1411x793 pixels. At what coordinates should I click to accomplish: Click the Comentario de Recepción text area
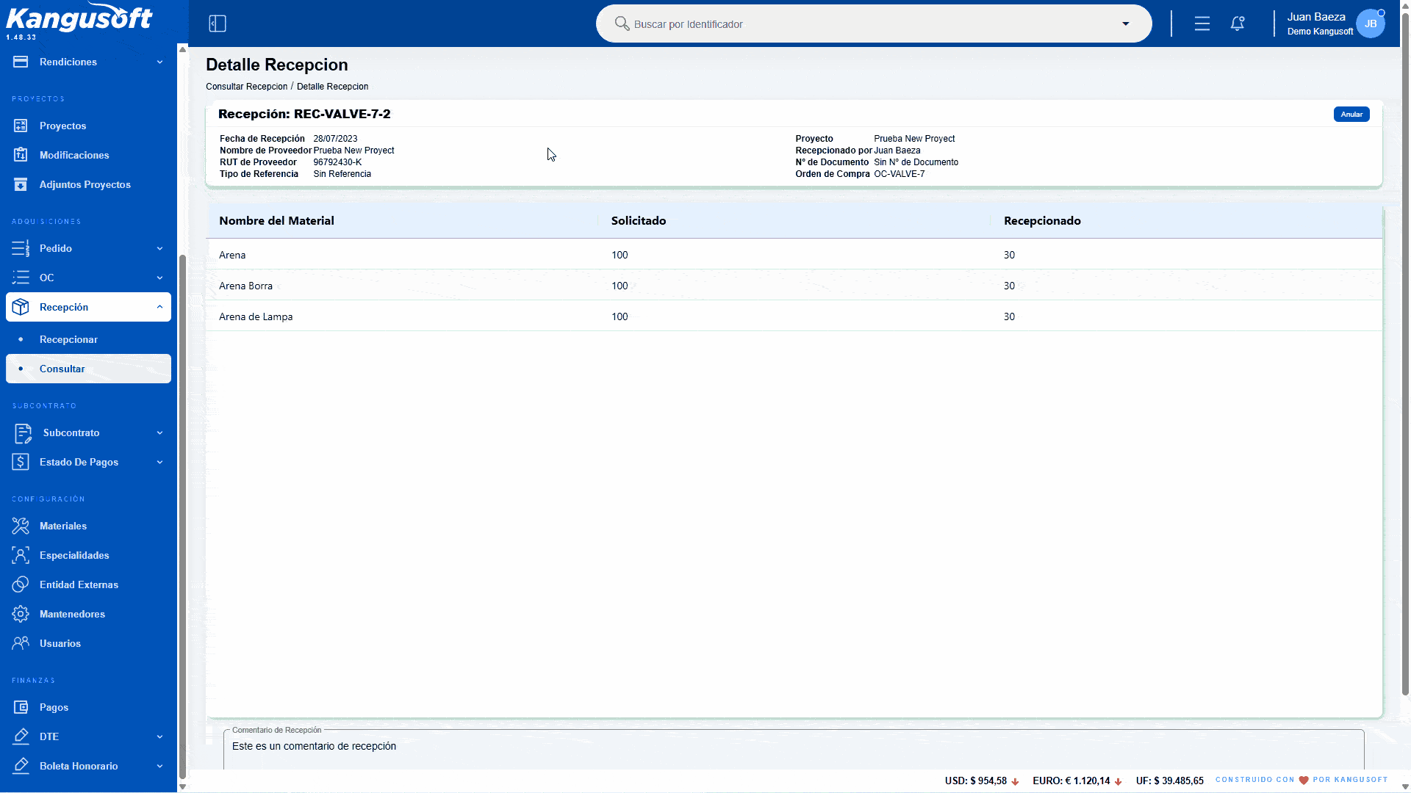tap(794, 749)
